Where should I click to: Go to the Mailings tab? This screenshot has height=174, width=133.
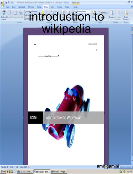[39, 7]
